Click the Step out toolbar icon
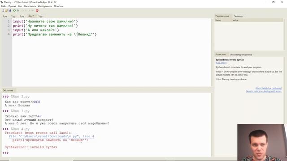Screen dimensions: 287x161 pyautogui.click(x=29, y=11)
